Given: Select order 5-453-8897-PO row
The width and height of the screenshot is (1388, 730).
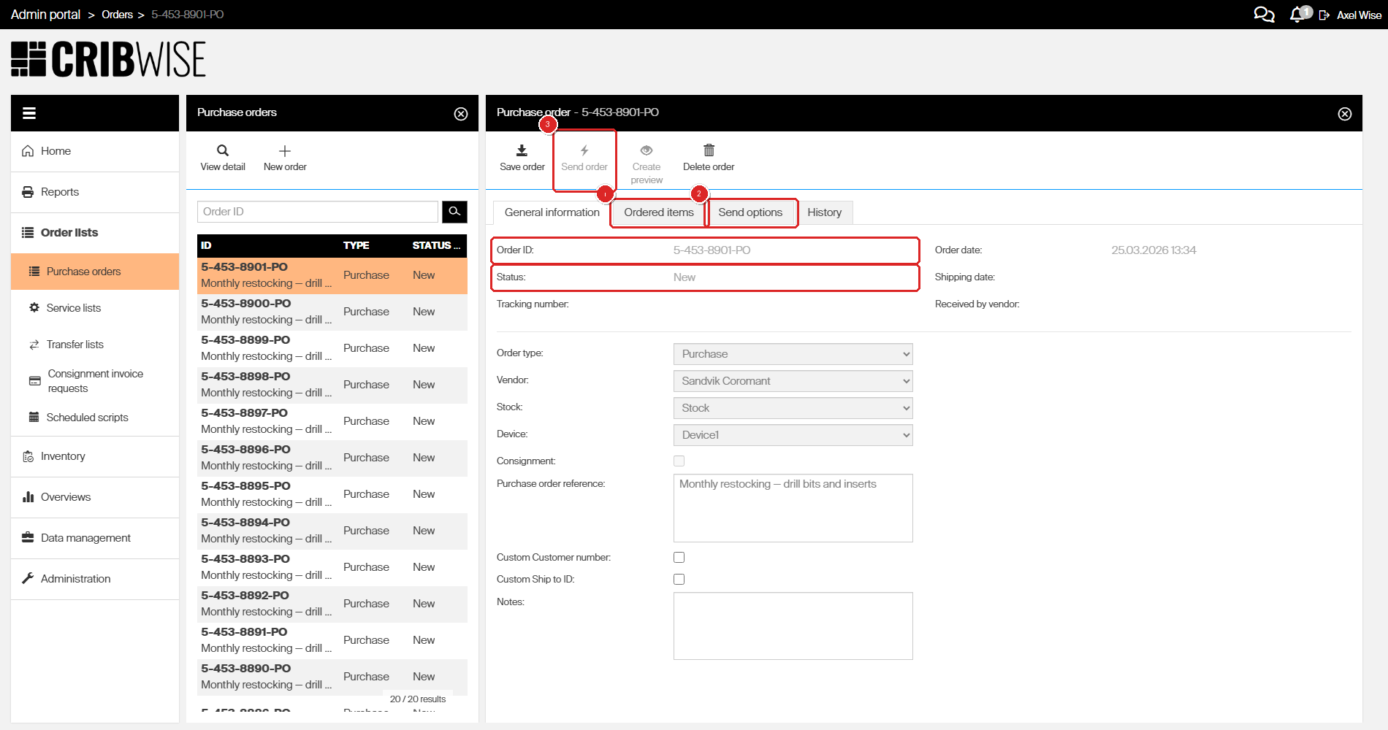Looking at the screenshot, I should [332, 421].
